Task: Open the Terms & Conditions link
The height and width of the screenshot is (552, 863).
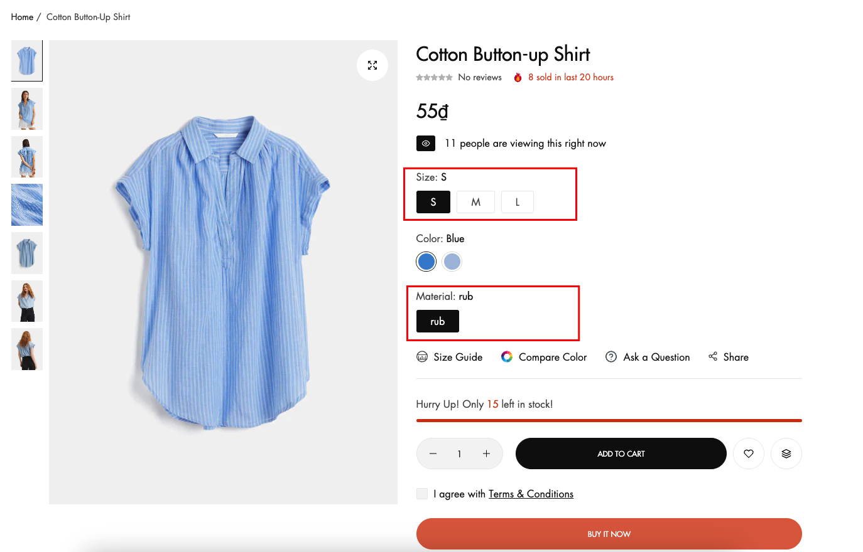Action: (x=531, y=494)
